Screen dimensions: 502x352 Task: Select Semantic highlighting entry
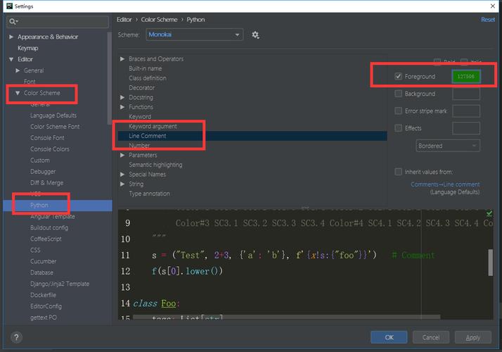click(155, 165)
